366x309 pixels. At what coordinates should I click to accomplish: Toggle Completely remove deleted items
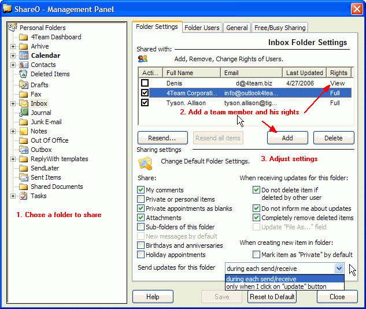[256, 217]
